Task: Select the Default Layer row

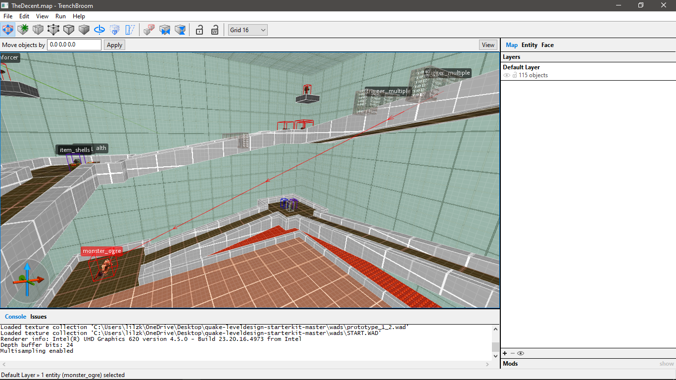Action: pyautogui.click(x=588, y=71)
